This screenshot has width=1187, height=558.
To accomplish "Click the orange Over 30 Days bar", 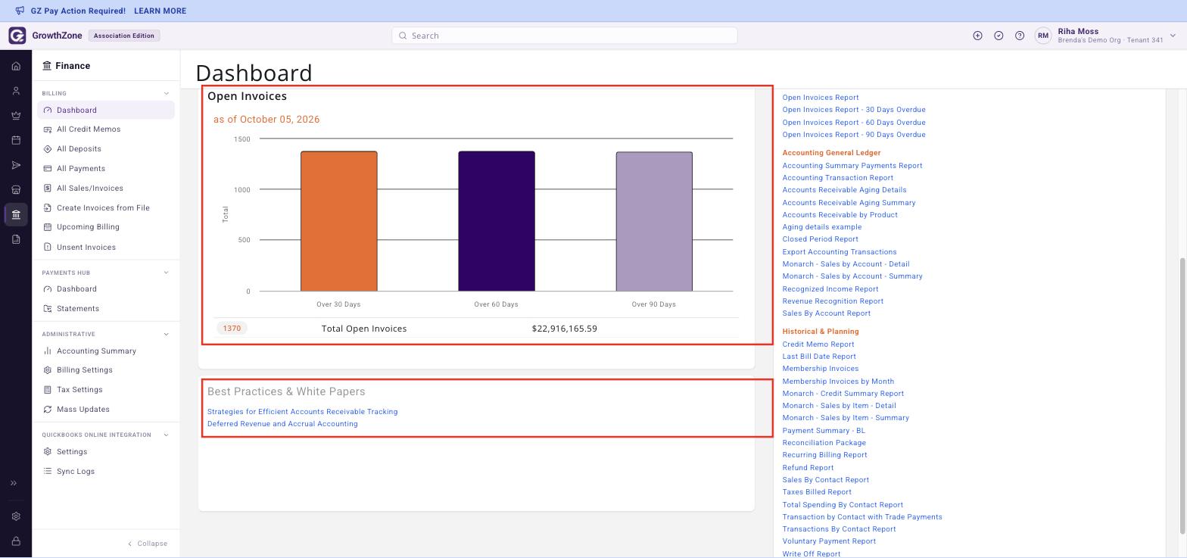I will pos(339,221).
